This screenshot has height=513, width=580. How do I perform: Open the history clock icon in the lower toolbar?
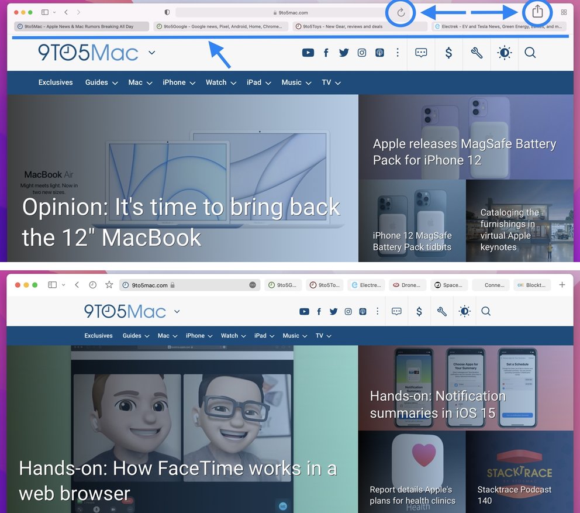[92, 285]
